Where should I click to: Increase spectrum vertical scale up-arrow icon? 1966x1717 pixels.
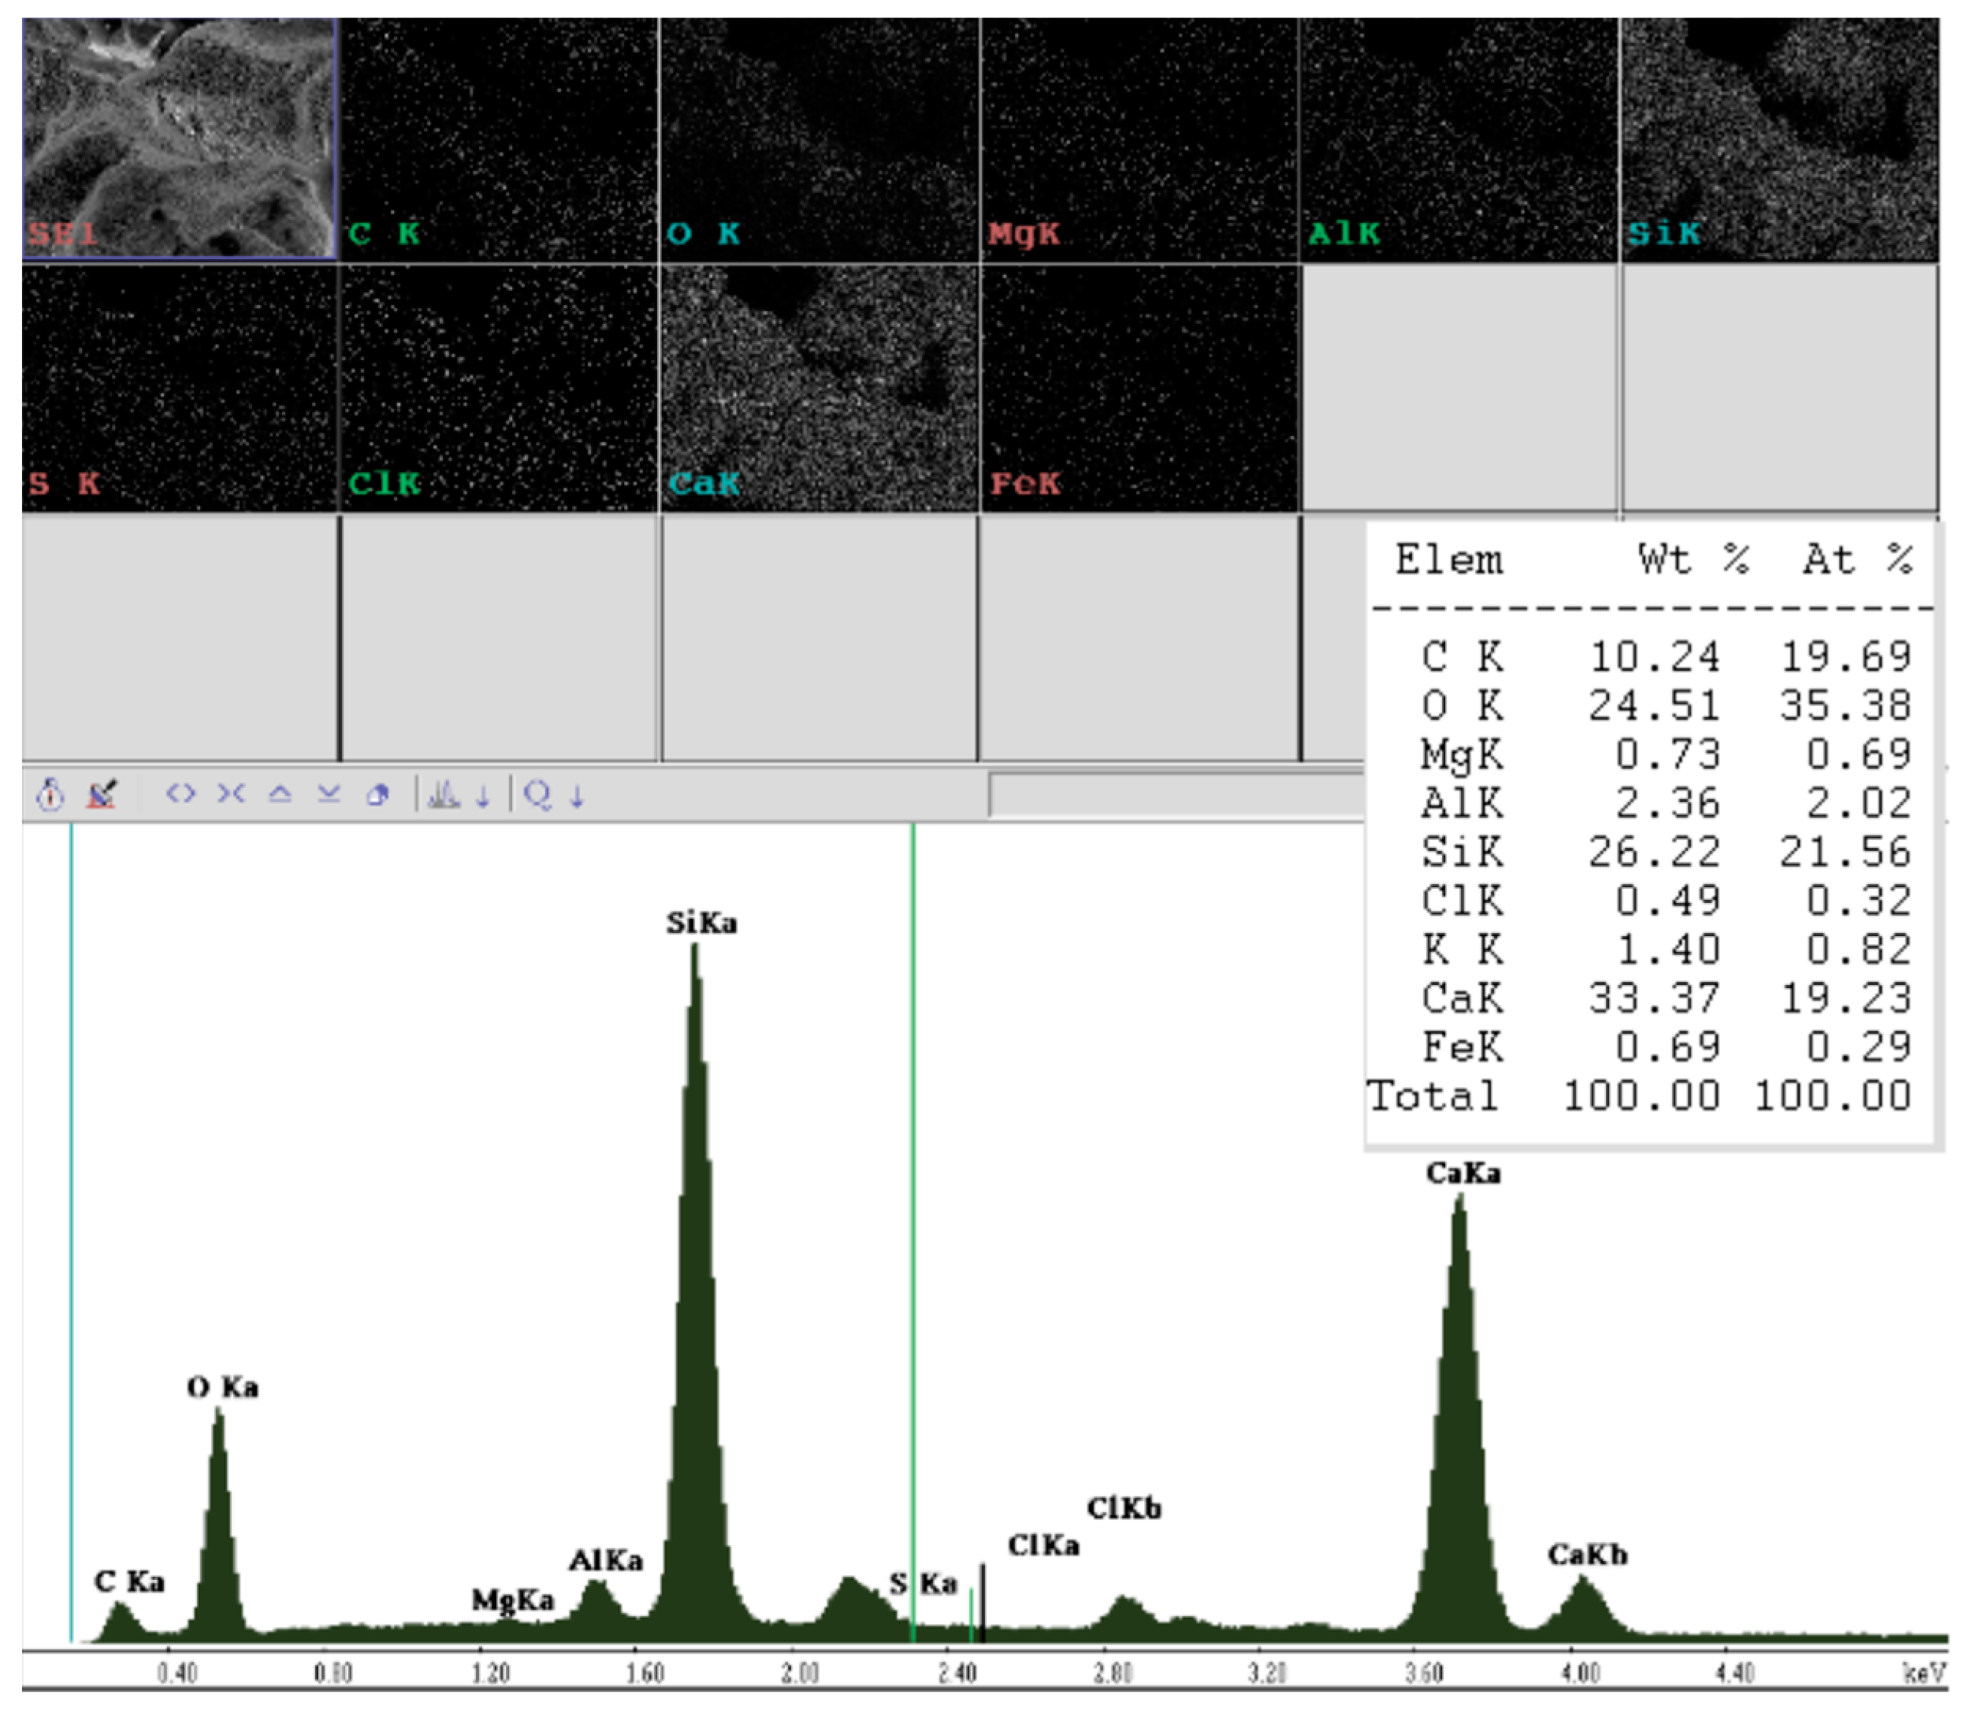tap(280, 793)
